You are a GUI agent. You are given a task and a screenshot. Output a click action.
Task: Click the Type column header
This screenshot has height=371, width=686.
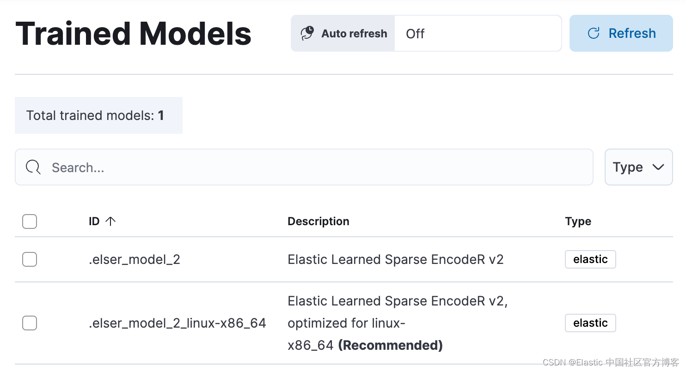coord(578,221)
